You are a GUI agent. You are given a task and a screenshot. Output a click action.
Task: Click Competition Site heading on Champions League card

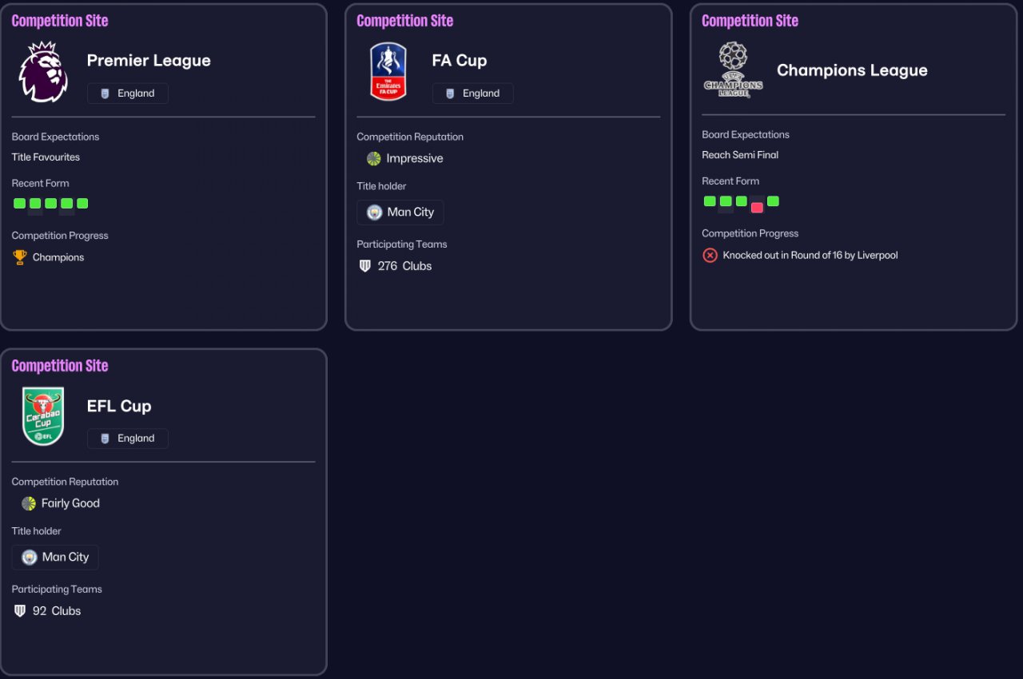[750, 21]
